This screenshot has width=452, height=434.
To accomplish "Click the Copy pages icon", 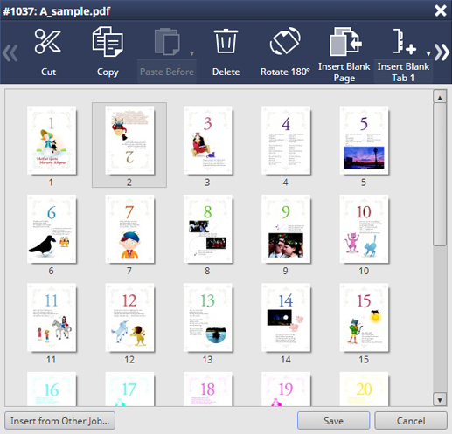I will [x=108, y=42].
